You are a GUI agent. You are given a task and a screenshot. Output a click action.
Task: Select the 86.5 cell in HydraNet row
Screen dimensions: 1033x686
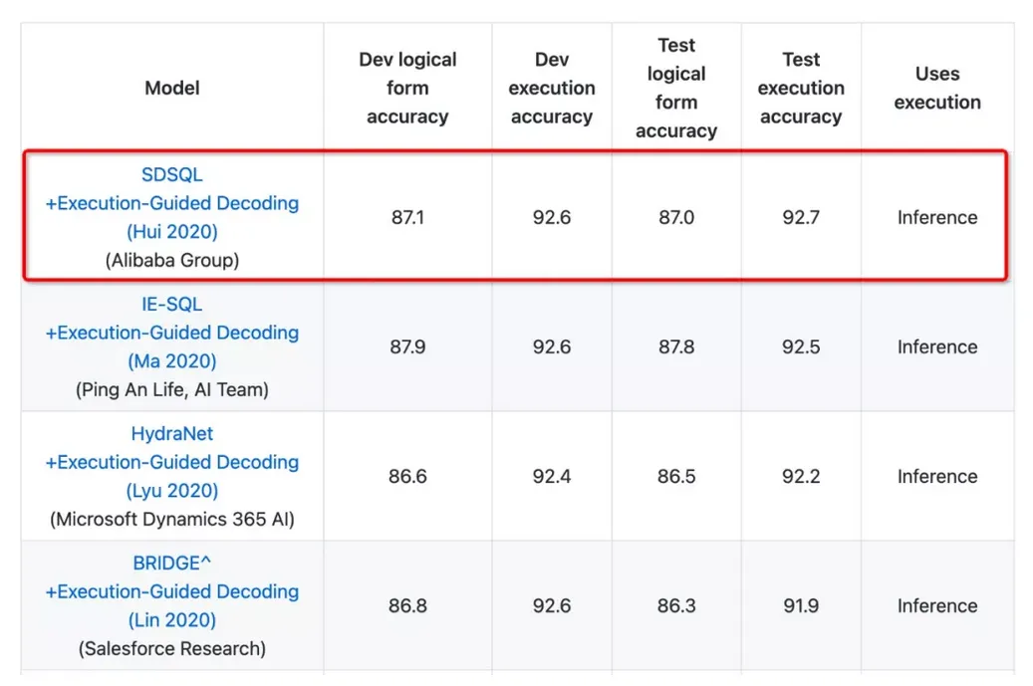coord(676,476)
